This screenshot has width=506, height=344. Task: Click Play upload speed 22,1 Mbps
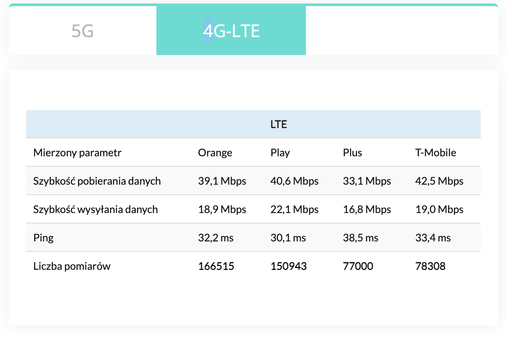[x=295, y=209]
